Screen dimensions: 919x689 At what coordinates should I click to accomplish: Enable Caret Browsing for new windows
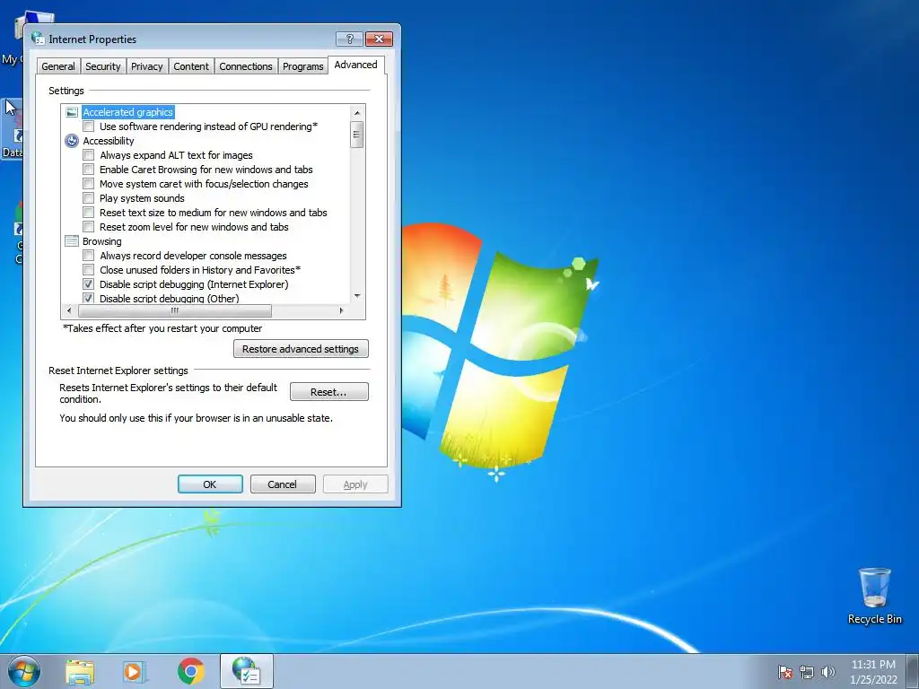point(89,170)
